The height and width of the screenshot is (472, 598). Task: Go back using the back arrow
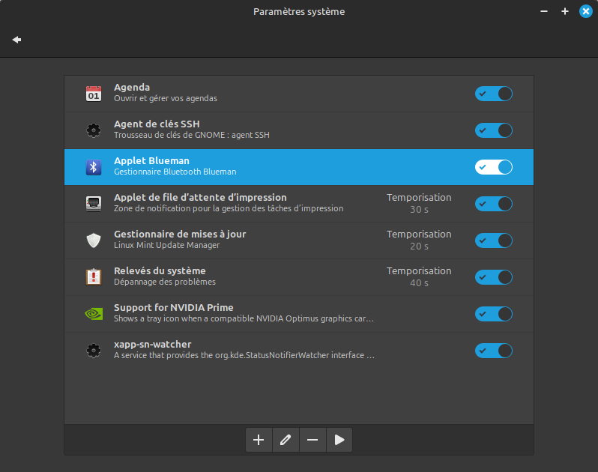point(16,40)
